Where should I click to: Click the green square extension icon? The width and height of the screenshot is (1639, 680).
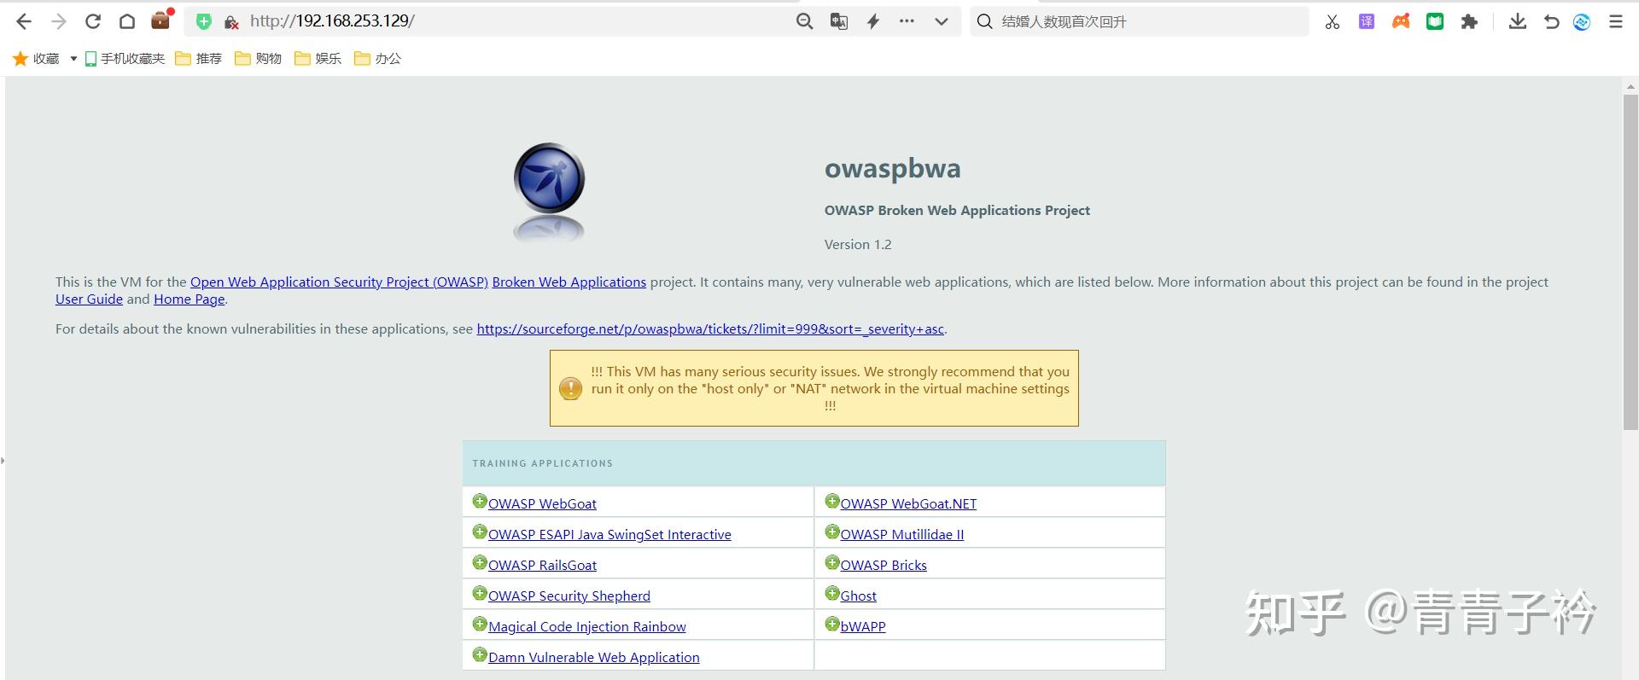click(x=1435, y=21)
